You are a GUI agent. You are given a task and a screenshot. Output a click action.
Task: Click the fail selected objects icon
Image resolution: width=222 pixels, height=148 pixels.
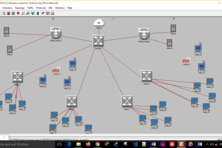8,13
